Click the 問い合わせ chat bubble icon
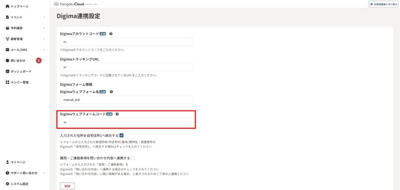Image resolution: width=400 pixels, height=190 pixels. coord(7,61)
